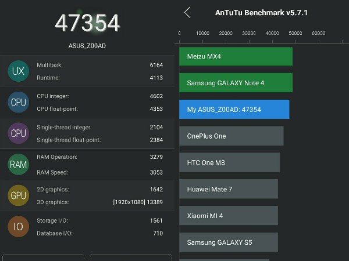The image size is (349, 261).
Task: Click the Multitask score 6164
Action: coord(156,65)
